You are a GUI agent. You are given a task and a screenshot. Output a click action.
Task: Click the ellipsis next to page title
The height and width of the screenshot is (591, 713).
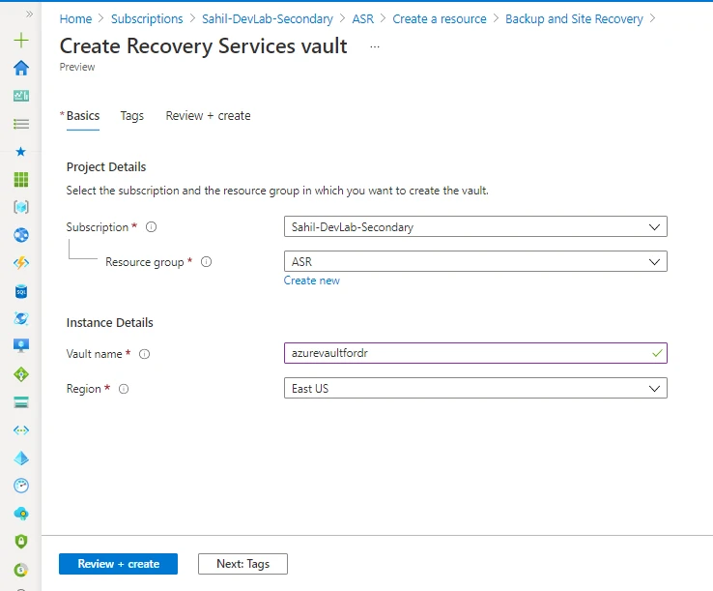click(x=375, y=46)
